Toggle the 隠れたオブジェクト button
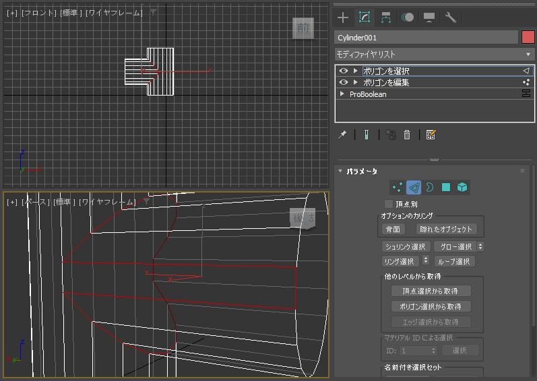This screenshot has height=381, width=537. tap(446, 229)
